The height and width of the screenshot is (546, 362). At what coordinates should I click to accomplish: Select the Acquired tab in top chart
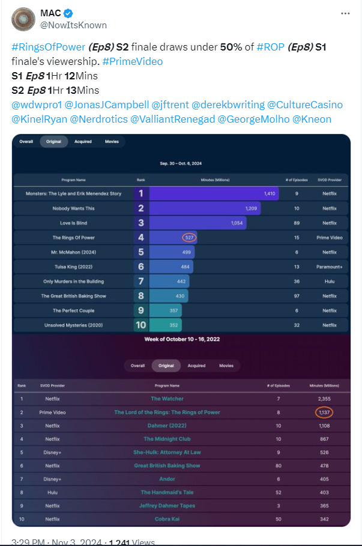point(83,142)
